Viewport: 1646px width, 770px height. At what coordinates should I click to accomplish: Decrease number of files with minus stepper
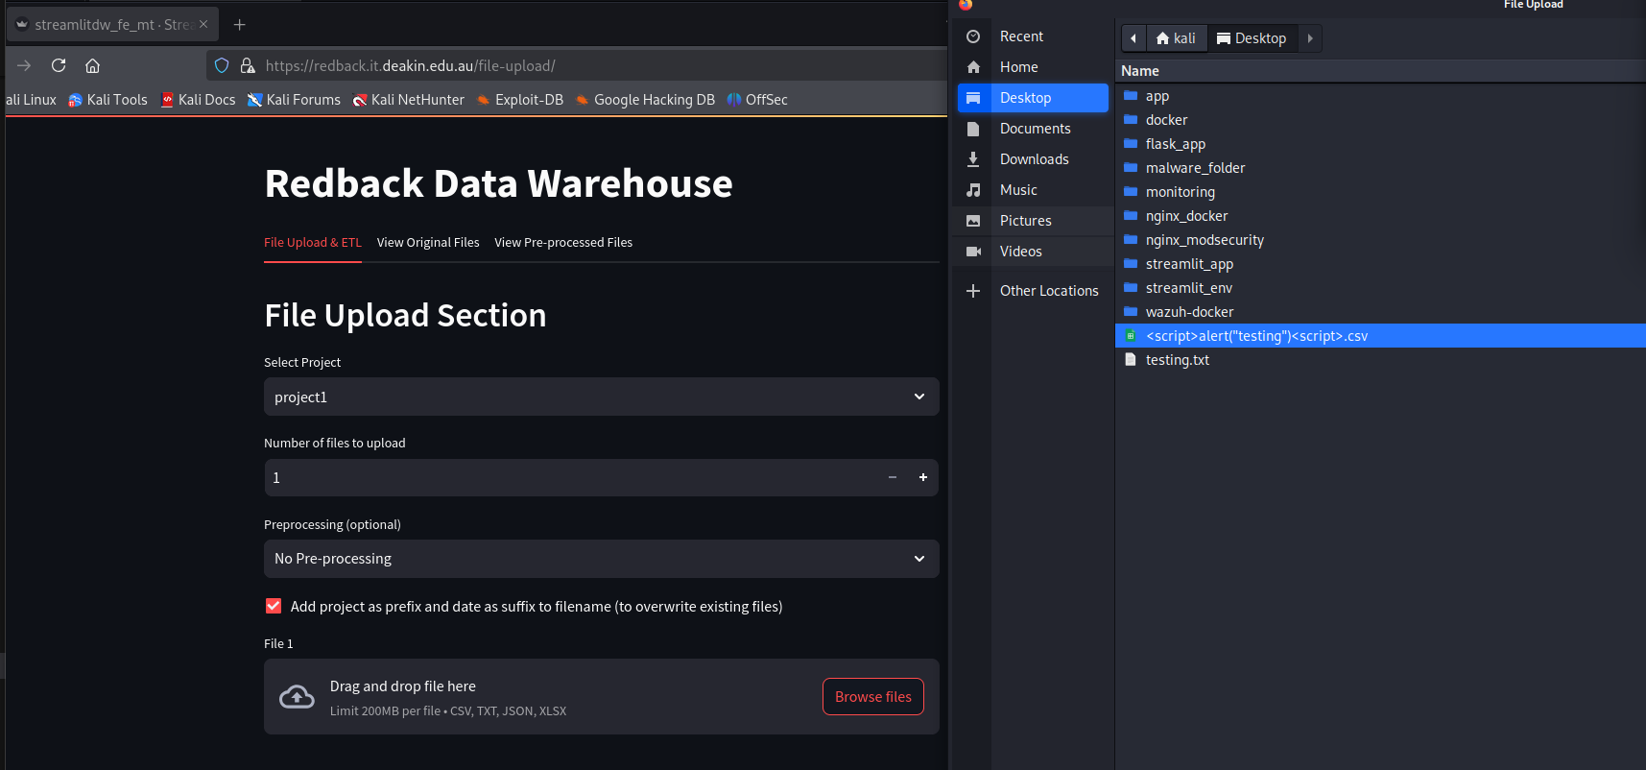click(892, 477)
